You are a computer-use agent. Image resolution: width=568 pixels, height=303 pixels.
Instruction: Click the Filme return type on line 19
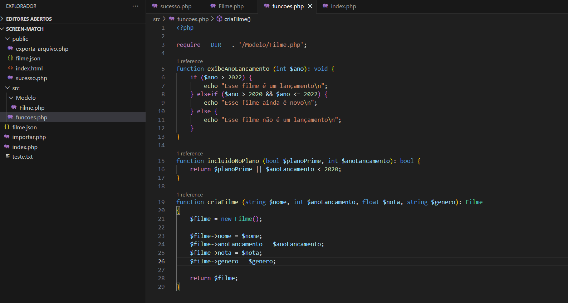pyautogui.click(x=474, y=202)
